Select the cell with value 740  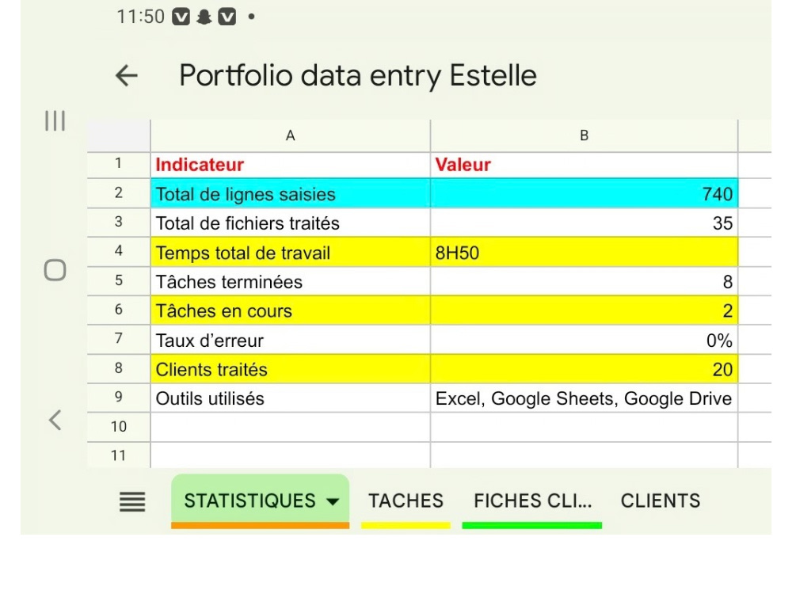coord(584,193)
